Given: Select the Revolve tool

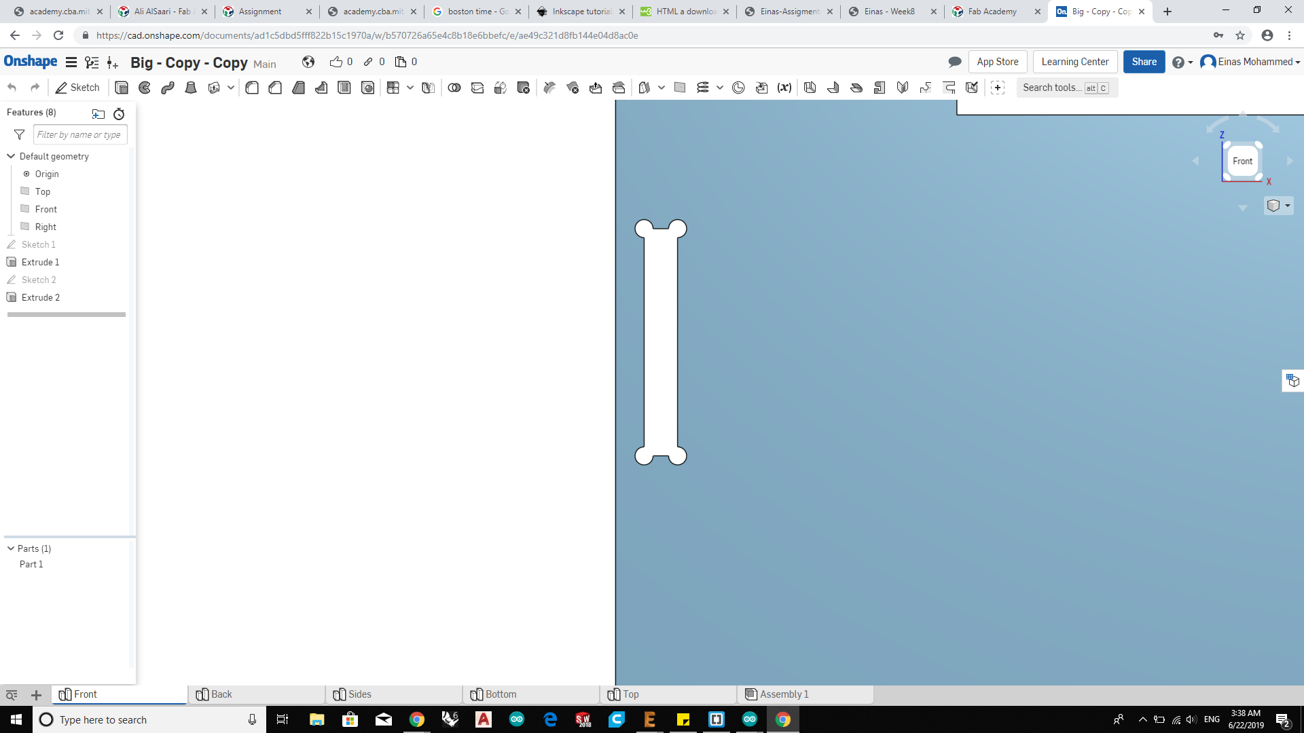Looking at the screenshot, I should coord(145,88).
